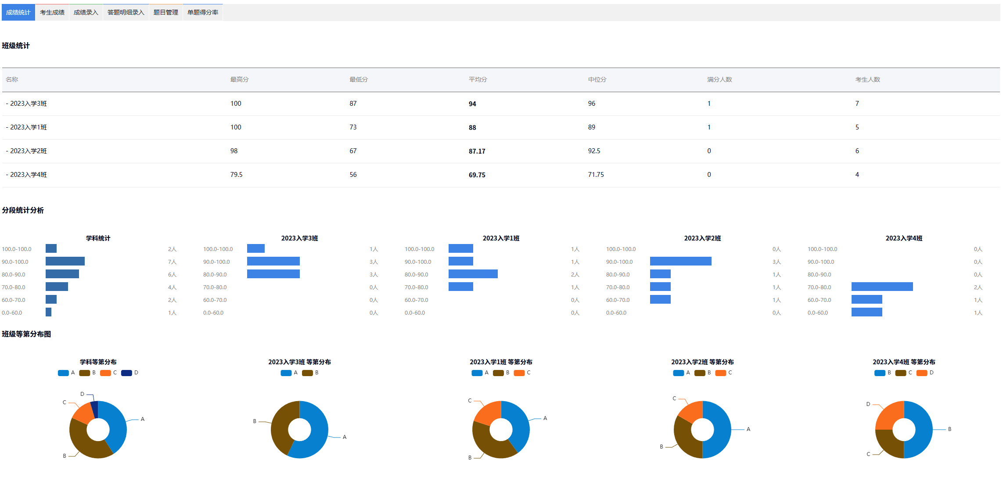The image size is (1003, 481).
Task: Click 70.0-80.0 bar in 2023入学4班 chart
Action: click(x=882, y=287)
